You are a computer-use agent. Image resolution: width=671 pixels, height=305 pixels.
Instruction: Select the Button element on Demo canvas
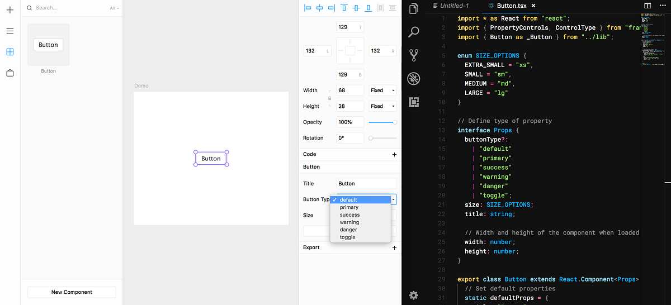point(211,159)
